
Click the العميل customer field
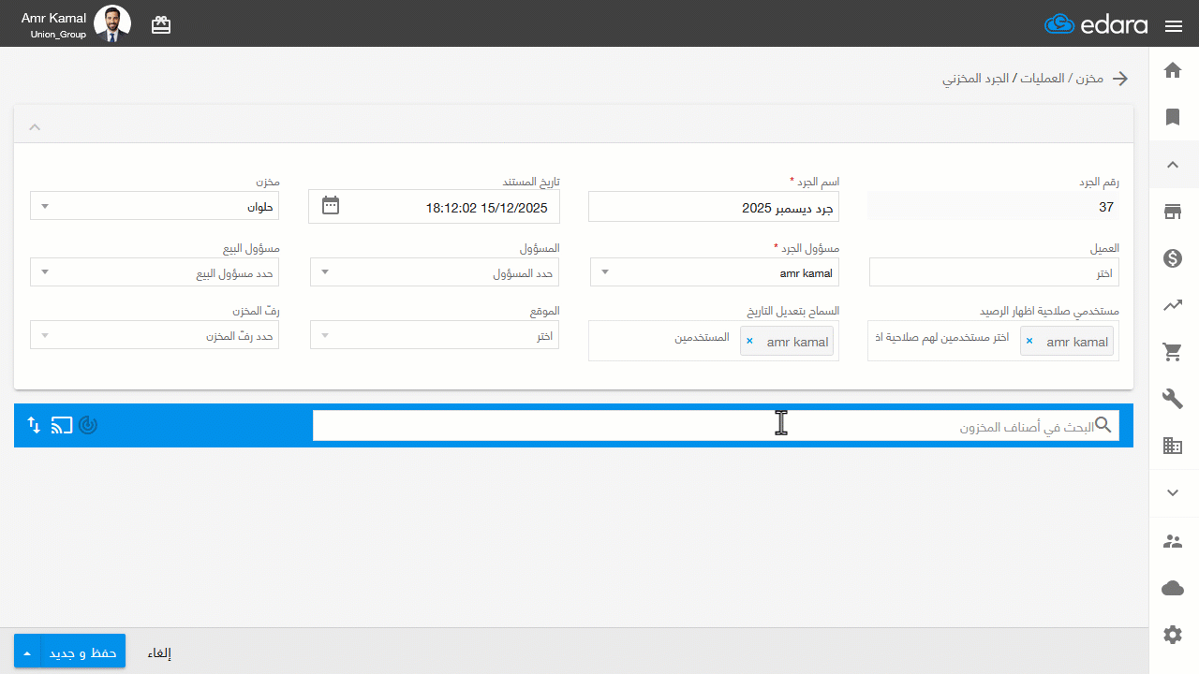pyautogui.click(x=994, y=272)
